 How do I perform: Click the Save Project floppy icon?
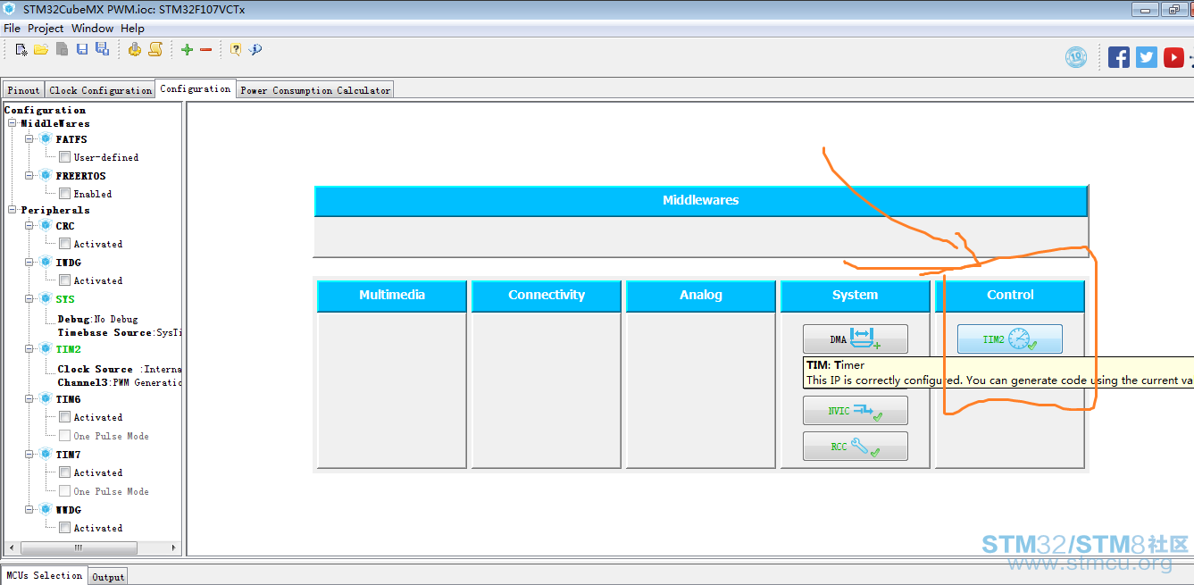click(82, 49)
